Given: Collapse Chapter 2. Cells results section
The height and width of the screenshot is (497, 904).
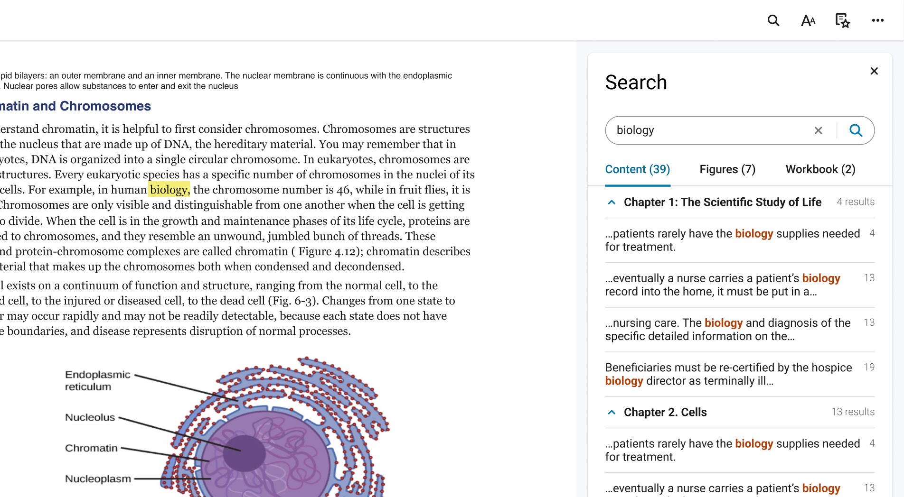Looking at the screenshot, I should [612, 413].
